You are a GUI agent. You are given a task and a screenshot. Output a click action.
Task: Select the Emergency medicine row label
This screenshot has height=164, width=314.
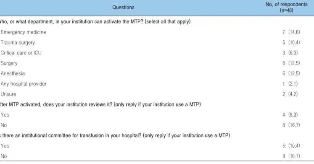point(23,32)
